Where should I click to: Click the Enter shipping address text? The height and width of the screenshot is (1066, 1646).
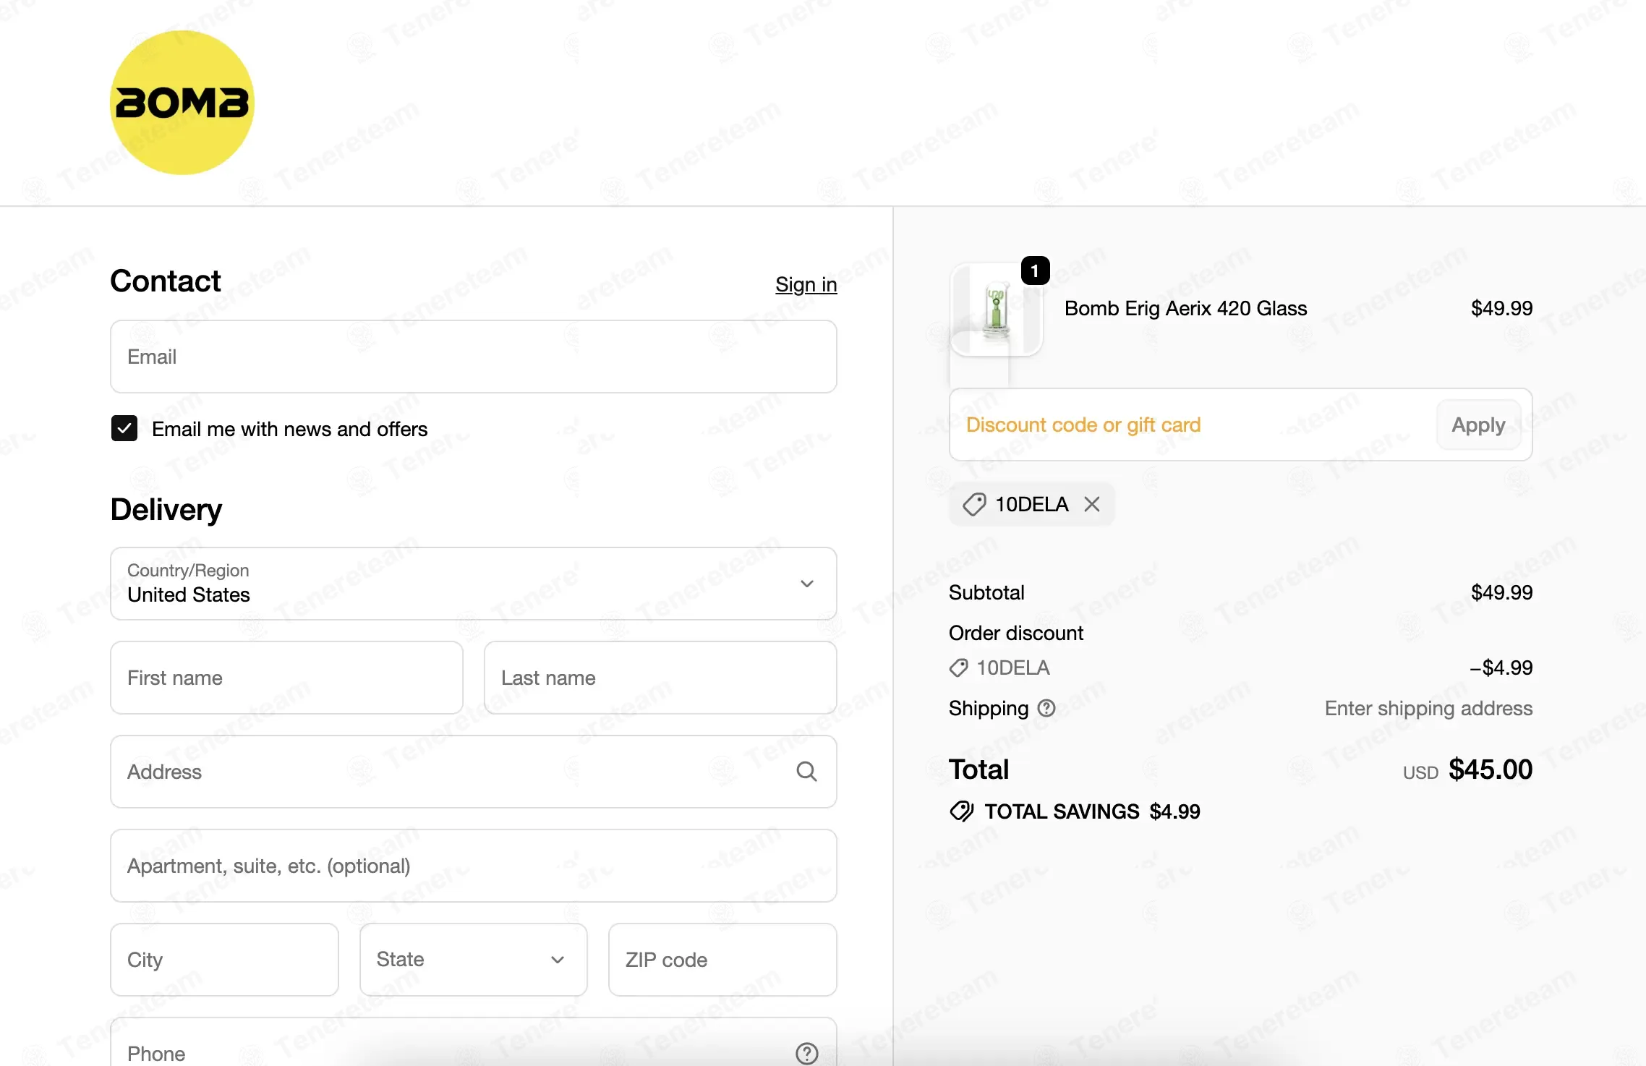click(x=1428, y=708)
